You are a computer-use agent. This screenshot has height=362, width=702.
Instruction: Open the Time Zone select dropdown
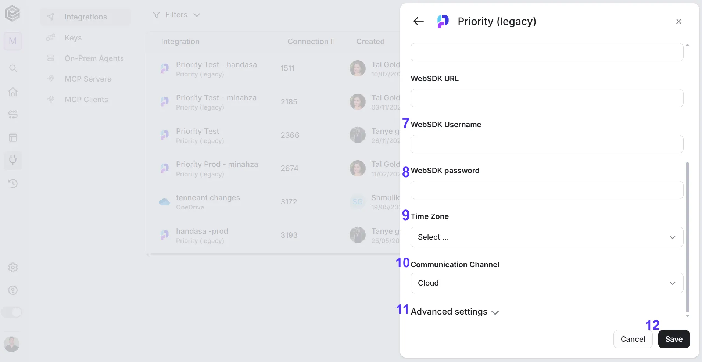pos(547,237)
